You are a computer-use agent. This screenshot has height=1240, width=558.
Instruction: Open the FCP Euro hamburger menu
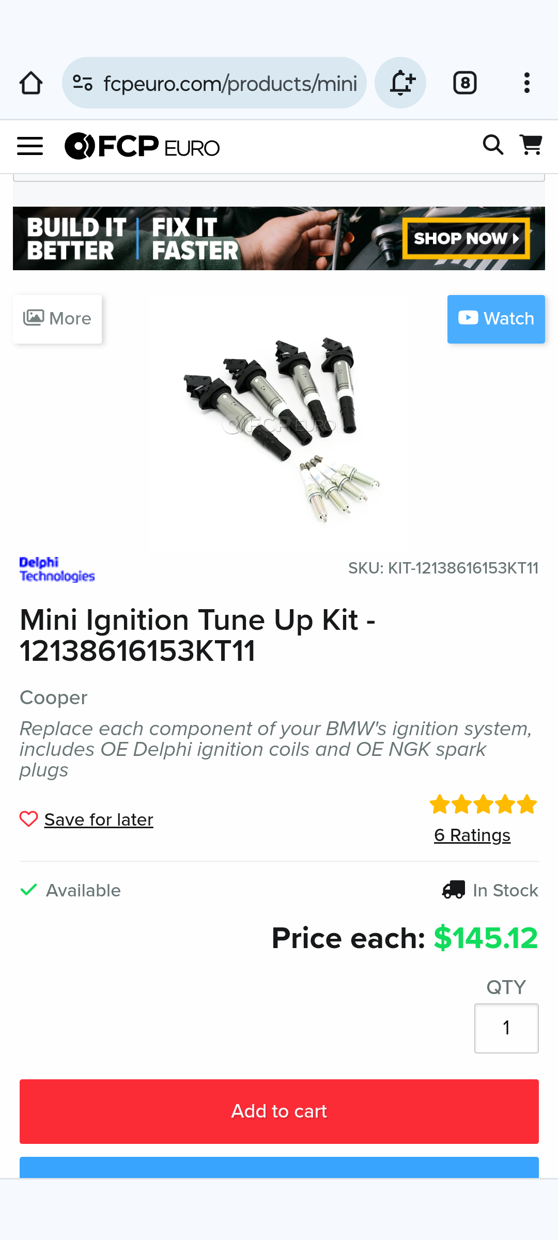(x=30, y=146)
